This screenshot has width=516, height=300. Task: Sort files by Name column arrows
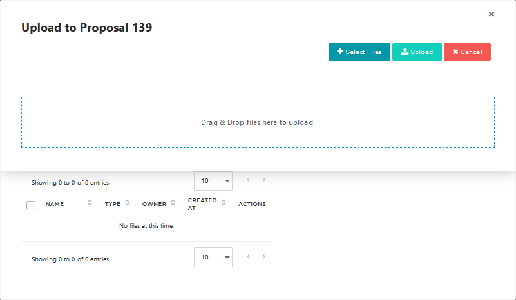(90, 203)
